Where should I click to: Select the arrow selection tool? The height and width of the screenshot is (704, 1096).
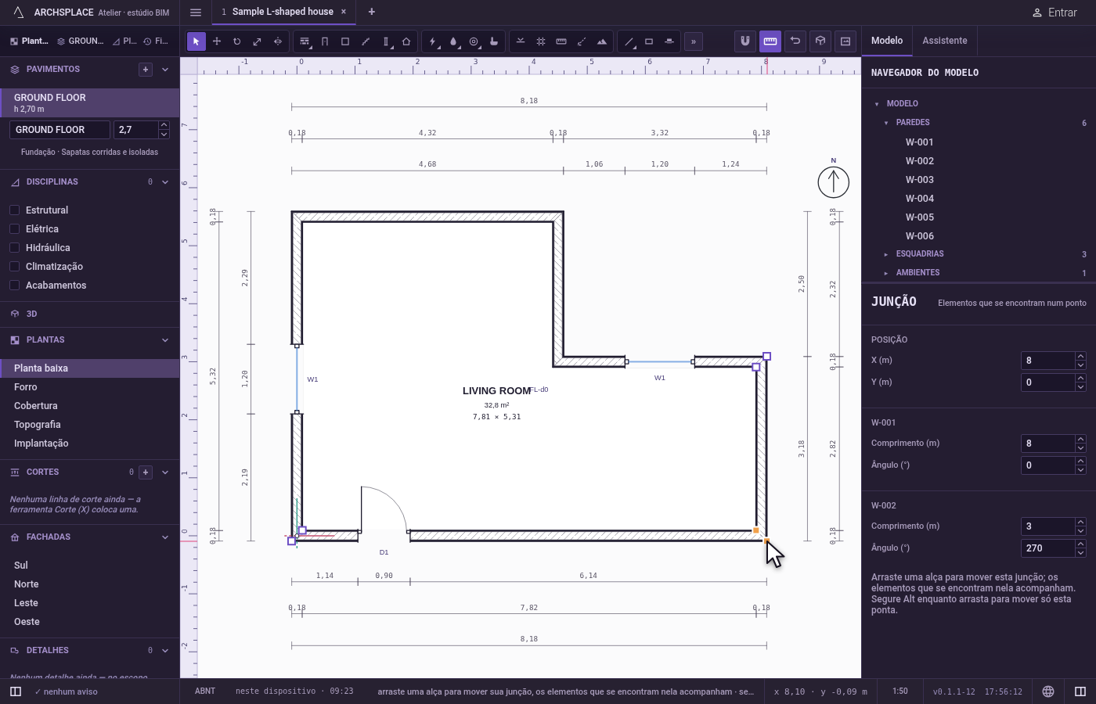pos(196,41)
